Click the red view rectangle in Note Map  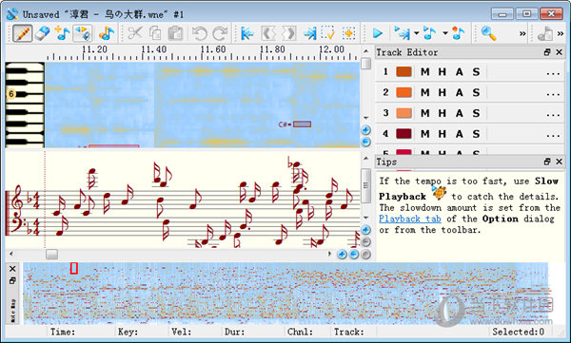[x=74, y=268]
